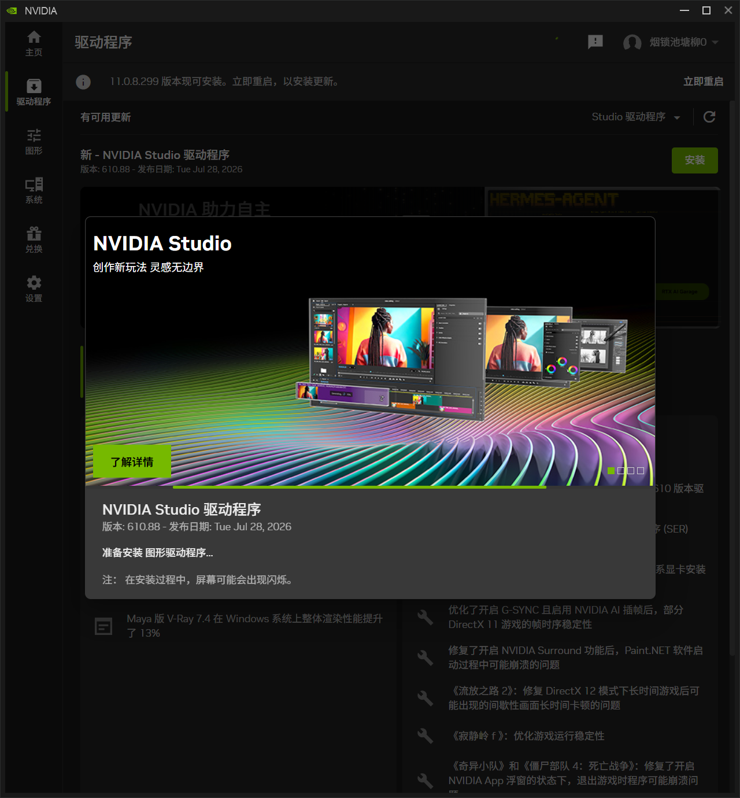740x798 pixels.
Task: Click the info icon beside the update notice
Action: (83, 82)
